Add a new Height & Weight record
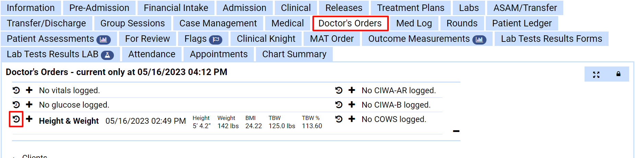 pos(30,119)
